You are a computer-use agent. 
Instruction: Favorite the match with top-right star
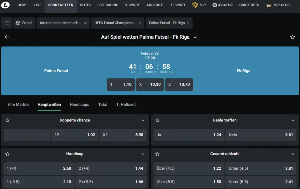coord(292,37)
